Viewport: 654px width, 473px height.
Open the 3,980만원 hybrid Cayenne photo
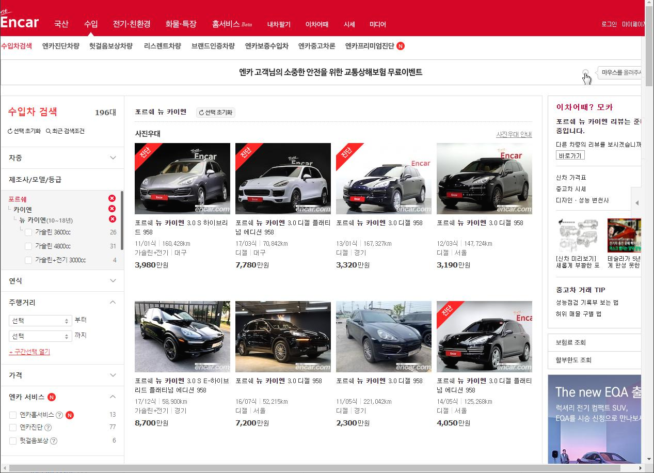pos(182,179)
